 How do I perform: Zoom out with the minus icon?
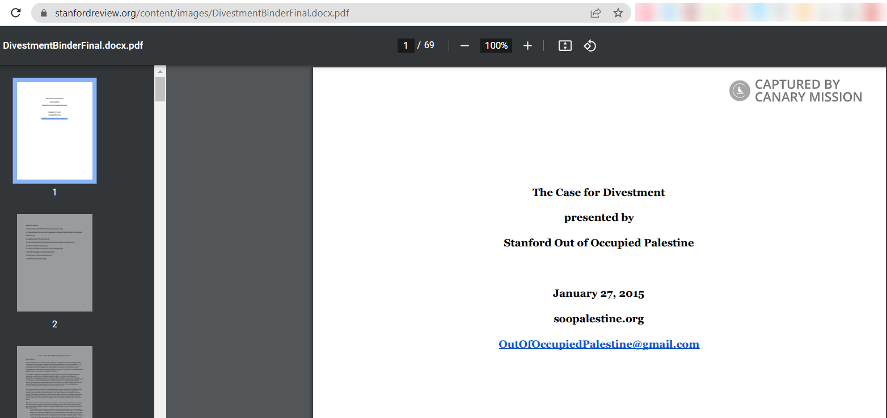coord(464,46)
